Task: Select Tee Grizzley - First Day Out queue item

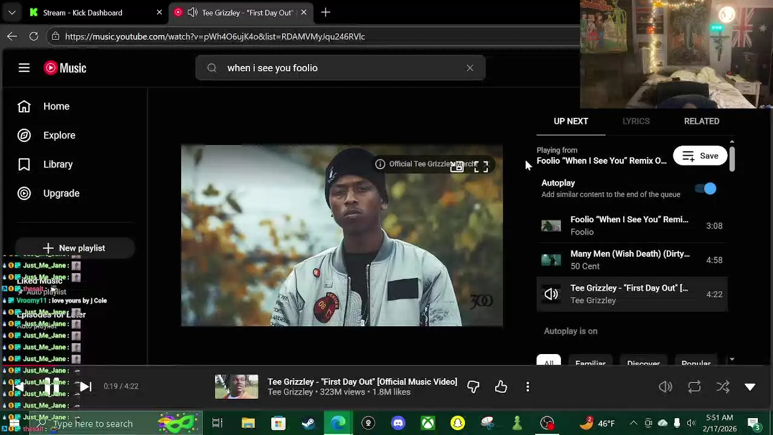Action: (632, 294)
